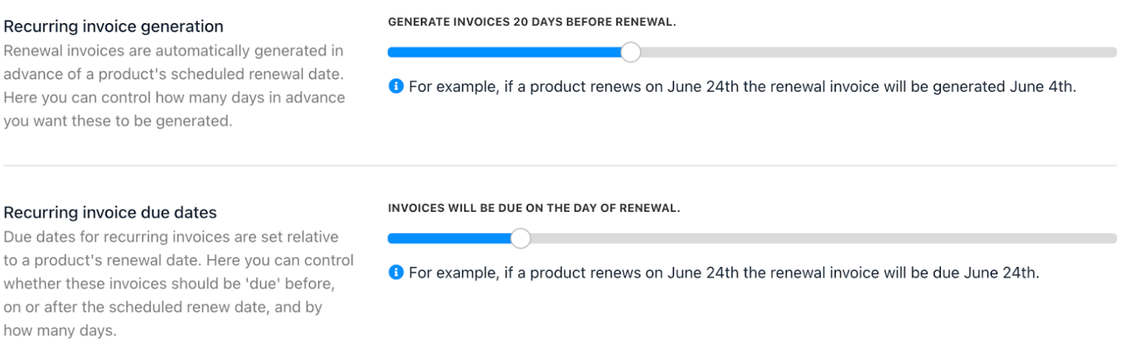This screenshot has width=1139, height=345.
Task: Click the info icon beside due date example
Action: point(395,272)
